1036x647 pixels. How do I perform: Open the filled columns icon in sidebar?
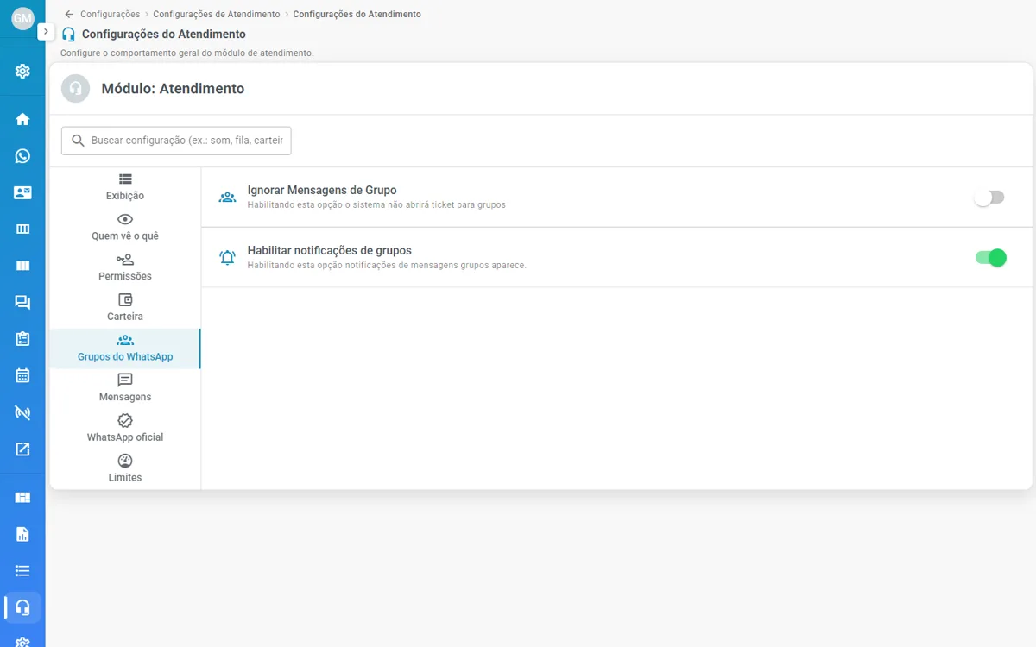point(22,266)
